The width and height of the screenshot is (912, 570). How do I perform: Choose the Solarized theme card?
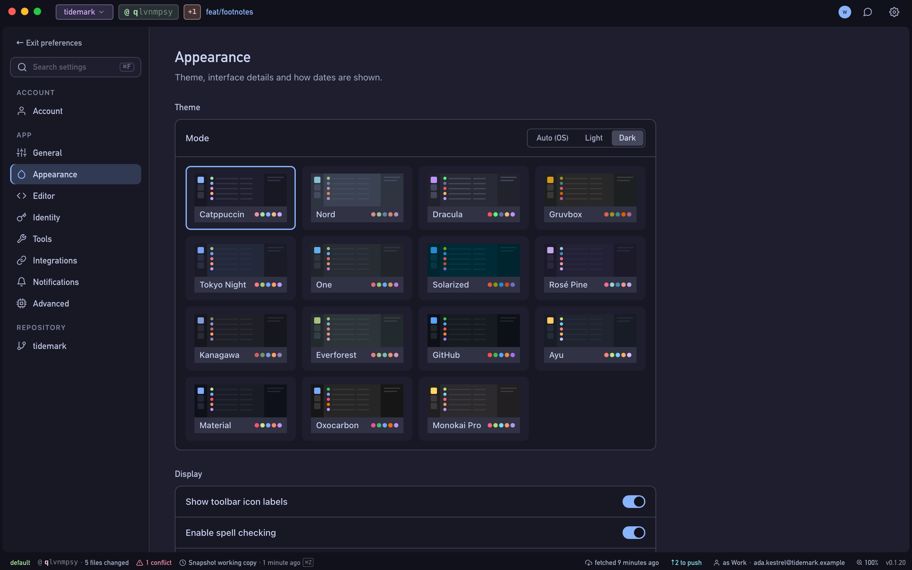tap(473, 268)
